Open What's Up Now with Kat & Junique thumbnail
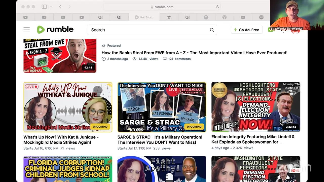This screenshot has width=324, height=182. click(x=68, y=107)
